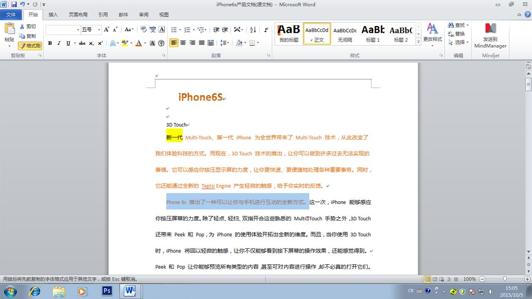Toggle show/hide paragraph marks
The width and height of the screenshot is (532, 299).
coord(266,29)
